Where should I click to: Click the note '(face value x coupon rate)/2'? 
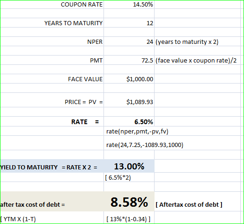(196, 61)
